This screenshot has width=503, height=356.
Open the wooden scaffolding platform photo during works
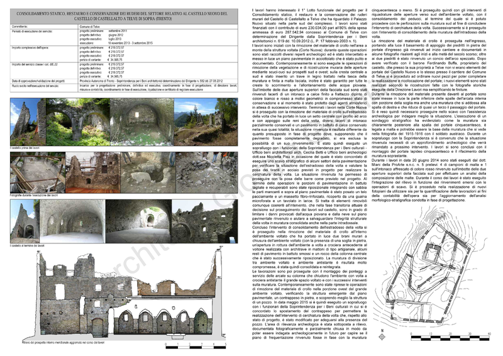pos(38,173)
